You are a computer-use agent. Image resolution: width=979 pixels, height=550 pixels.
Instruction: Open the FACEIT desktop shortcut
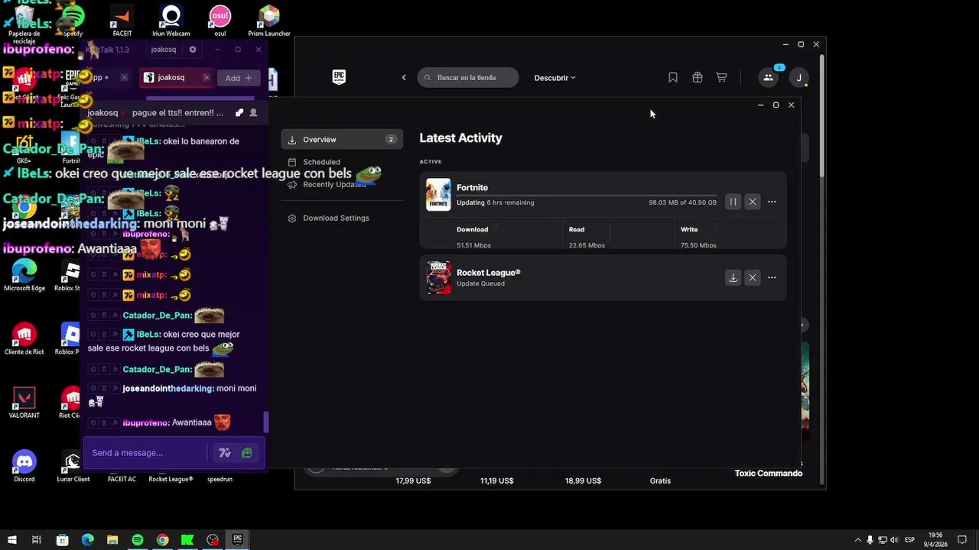(x=122, y=21)
